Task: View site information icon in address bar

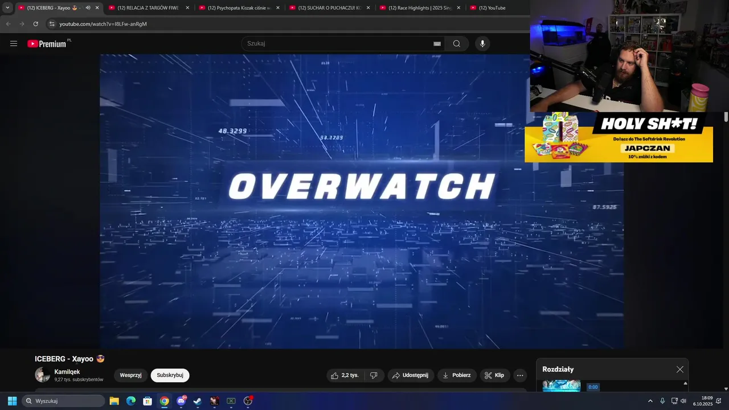Action: (52, 24)
